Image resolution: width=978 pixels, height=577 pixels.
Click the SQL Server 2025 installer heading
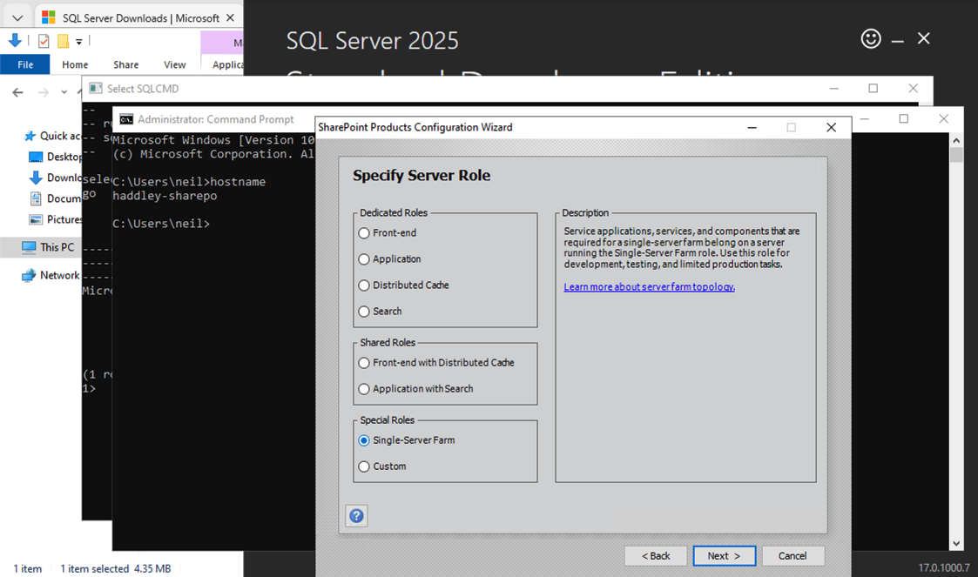tap(373, 41)
